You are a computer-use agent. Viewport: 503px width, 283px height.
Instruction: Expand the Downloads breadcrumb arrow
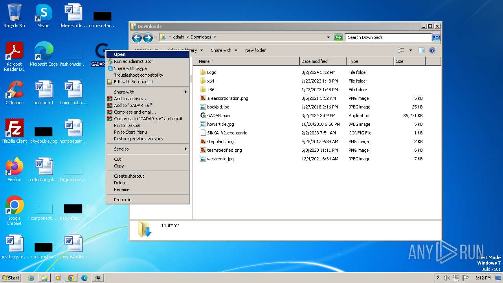(x=215, y=37)
